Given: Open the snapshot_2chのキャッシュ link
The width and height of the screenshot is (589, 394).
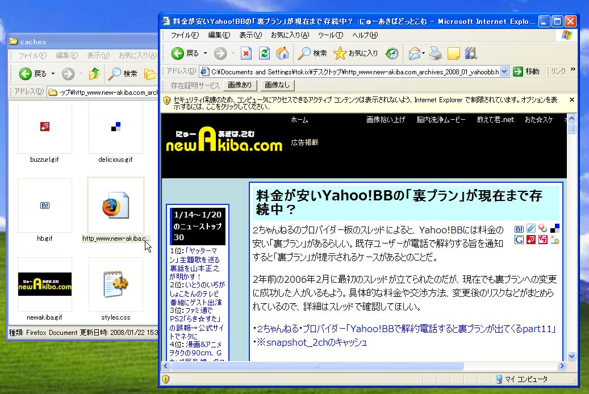Looking at the screenshot, I should click(x=311, y=342).
